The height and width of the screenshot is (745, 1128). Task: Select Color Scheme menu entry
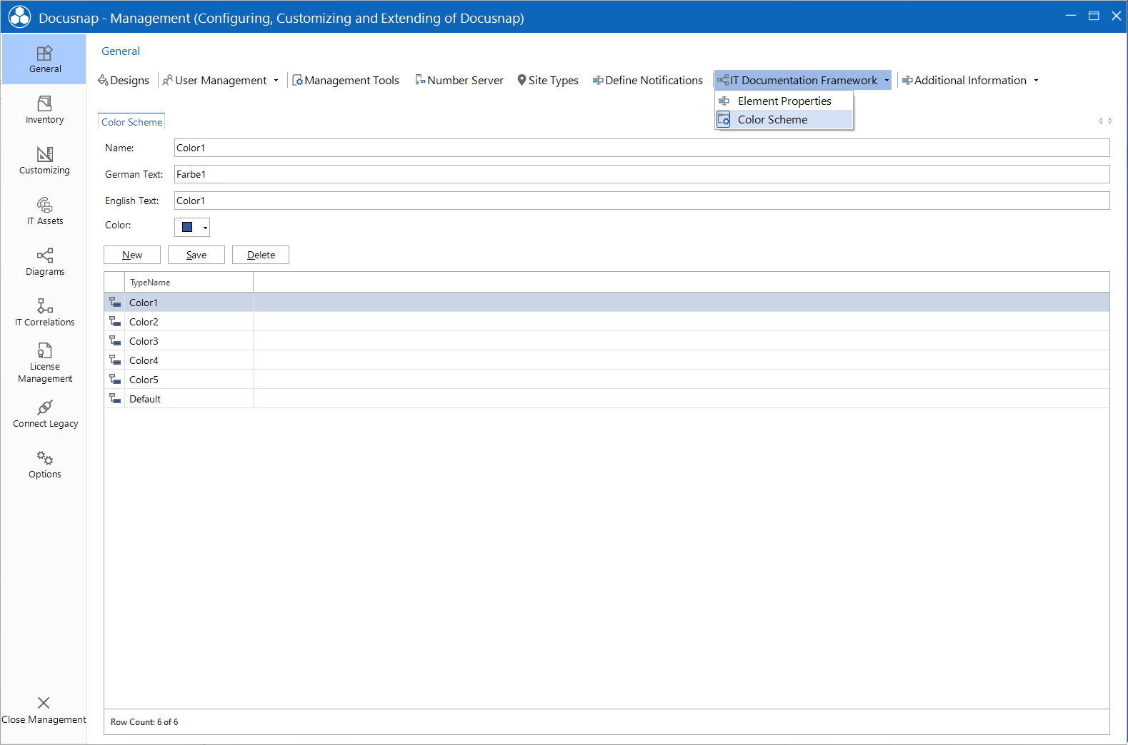point(784,120)
